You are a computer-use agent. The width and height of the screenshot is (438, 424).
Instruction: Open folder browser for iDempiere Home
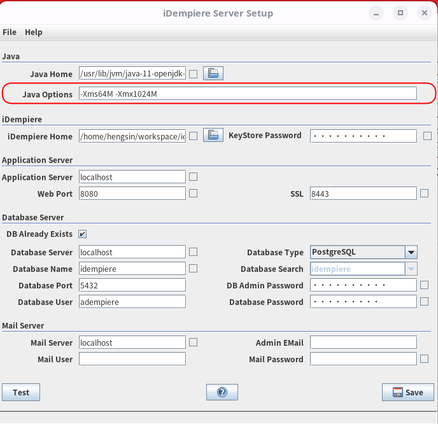[213, 135]
